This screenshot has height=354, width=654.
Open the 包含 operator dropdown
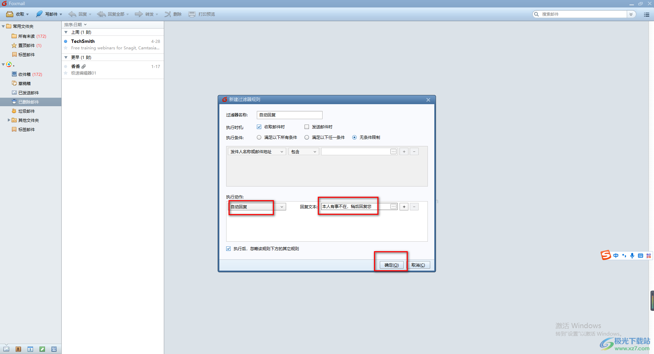click(x=304, y=151)
